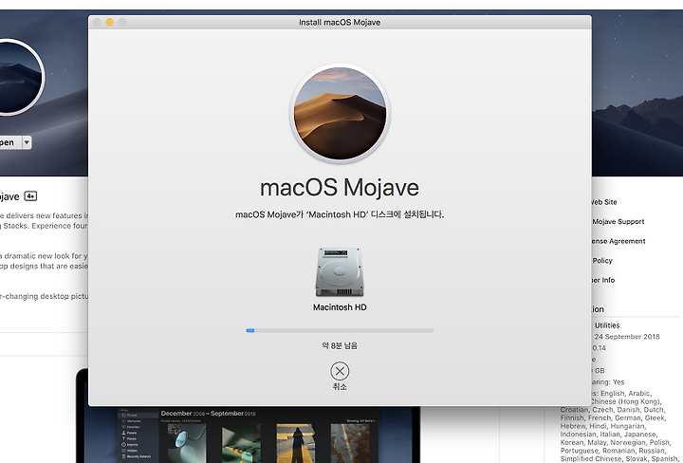
Task: Open the Open button's dropdown arrow in App Store
Action: [x=27, y=142]
